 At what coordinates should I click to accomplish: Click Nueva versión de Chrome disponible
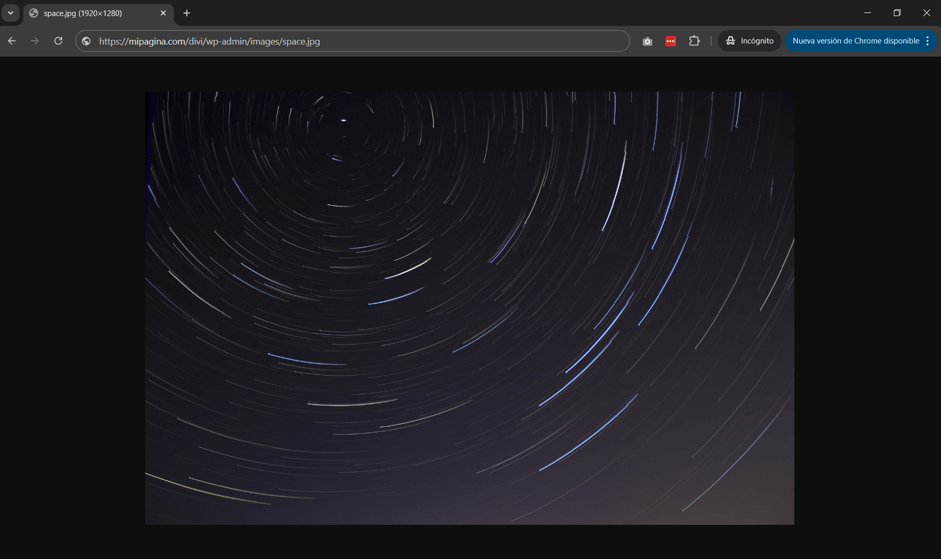point(856,41)
